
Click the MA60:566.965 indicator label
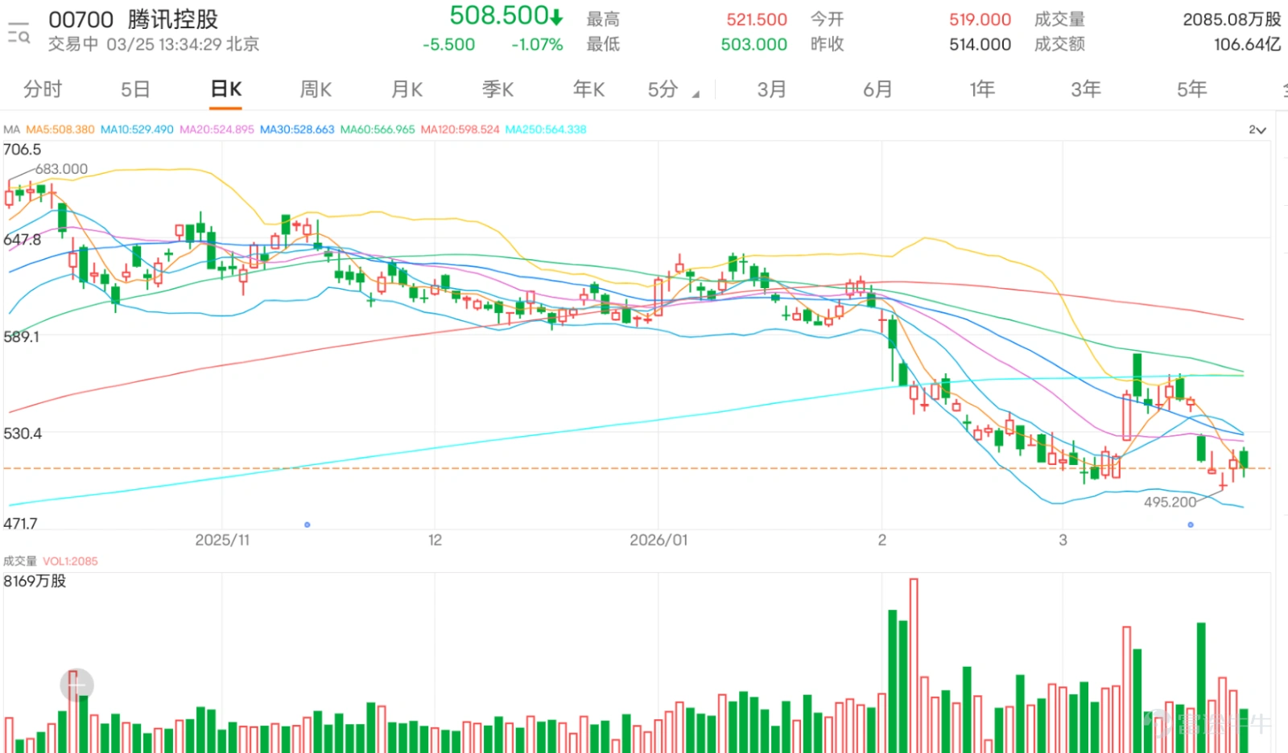tap(378, 130)
